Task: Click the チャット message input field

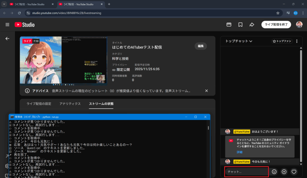Action: pyautogui.click(x=246, y=172)
